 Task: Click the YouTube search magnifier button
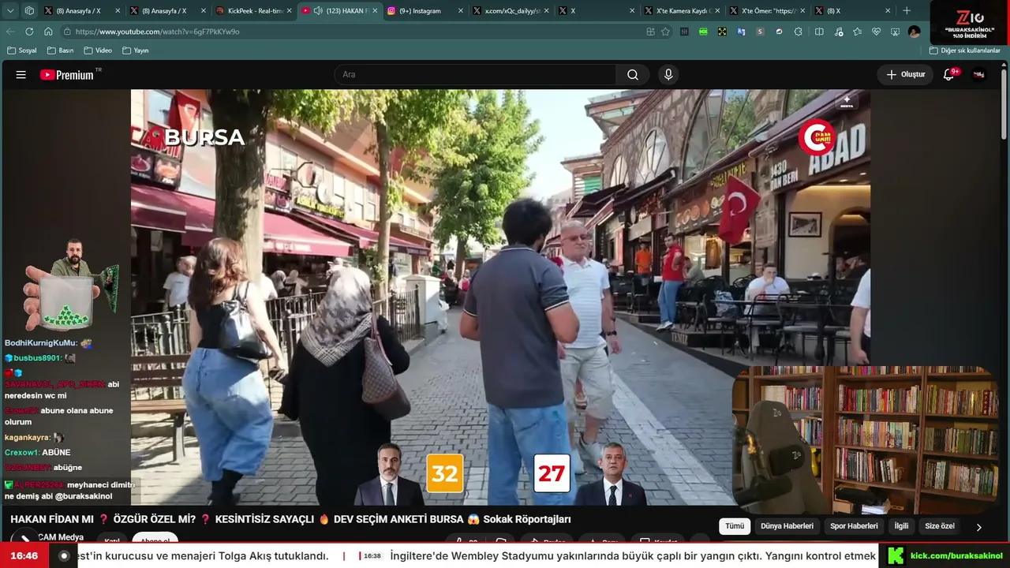click(x=633, y=75)
